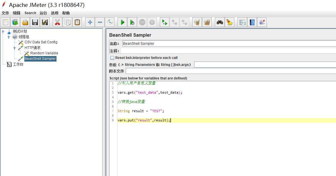Click the New test plan toolbar icon
This screenshot has width=336, height=176.
click(x=6, y=22)
